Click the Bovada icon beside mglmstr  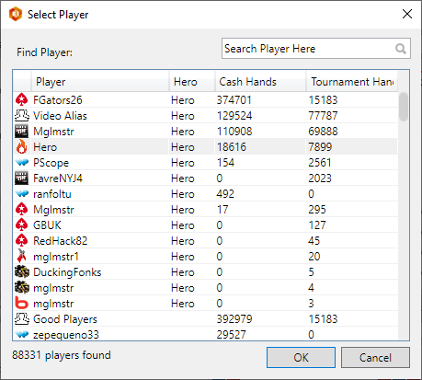21,303
